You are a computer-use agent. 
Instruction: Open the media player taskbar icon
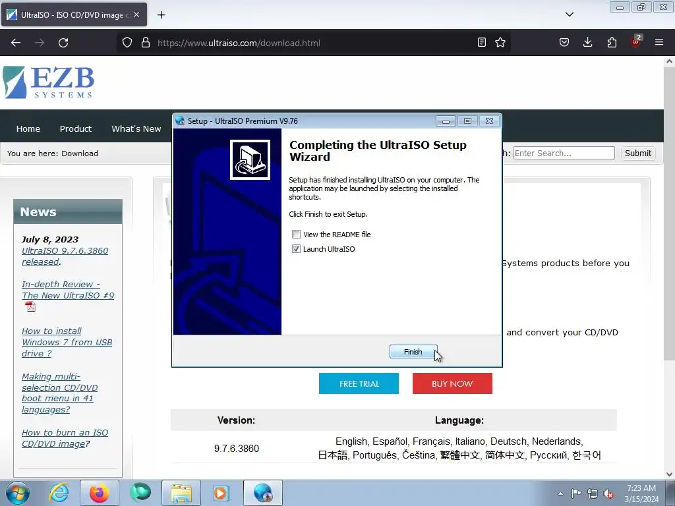tap(221, 493)
